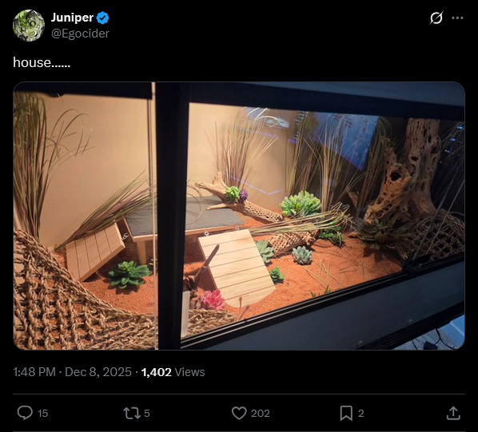Click the 2 bookmarks count
478x432 pixels.
point(361,414)
